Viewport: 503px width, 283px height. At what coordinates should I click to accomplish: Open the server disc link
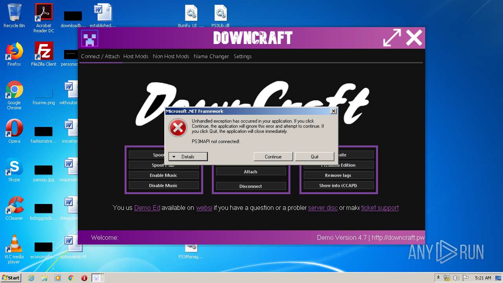click(x=323, y=208)
